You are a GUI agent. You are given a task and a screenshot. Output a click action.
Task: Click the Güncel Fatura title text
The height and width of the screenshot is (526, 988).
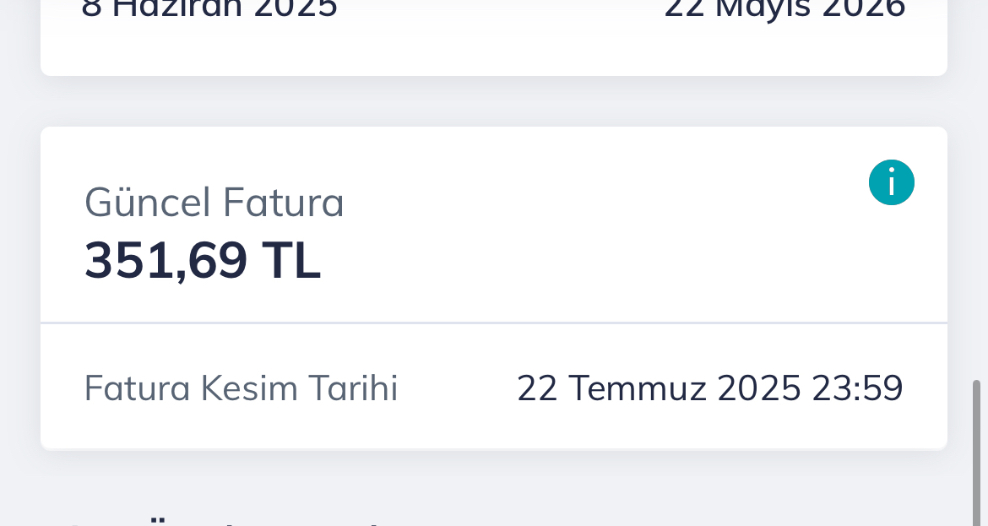pos(214,203)
